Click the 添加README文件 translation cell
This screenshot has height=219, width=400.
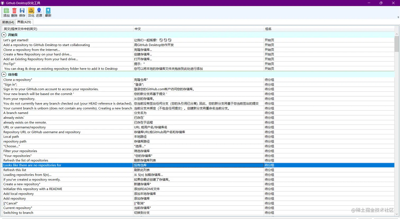pyautogui.click(x=198, y=189)
